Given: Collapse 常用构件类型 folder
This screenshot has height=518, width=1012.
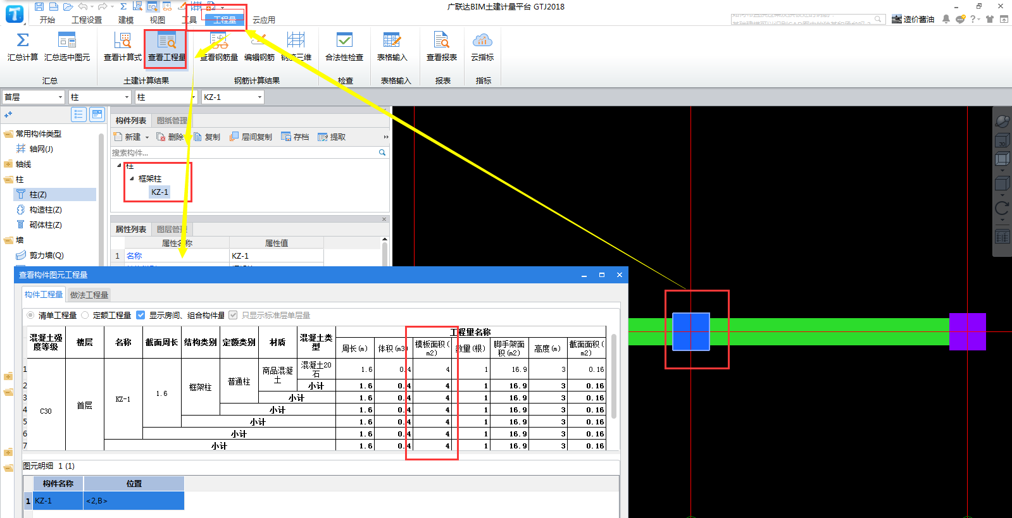Looking at the screenshot, I should click(8, 133).
